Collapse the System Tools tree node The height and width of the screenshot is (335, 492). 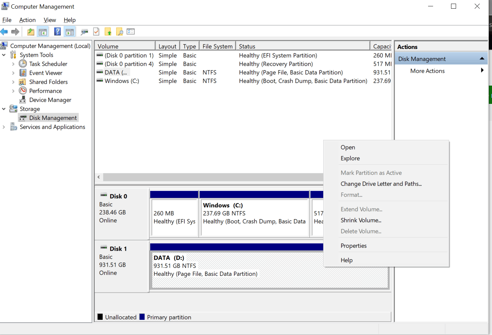pos(4,55)
